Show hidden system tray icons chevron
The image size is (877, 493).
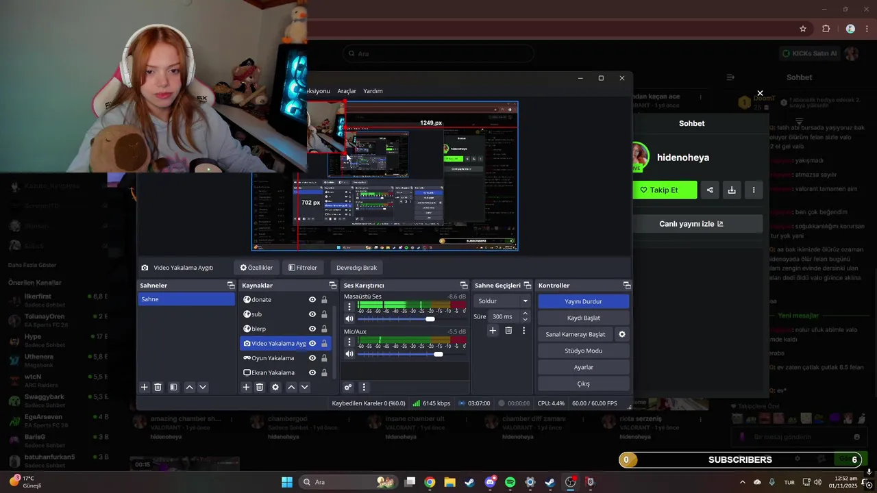(x=742, y=482)
